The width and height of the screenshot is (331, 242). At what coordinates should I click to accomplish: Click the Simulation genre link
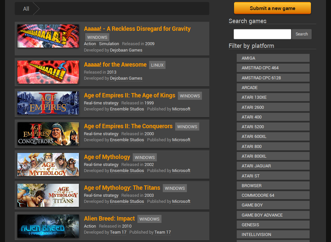click(109, 44)
